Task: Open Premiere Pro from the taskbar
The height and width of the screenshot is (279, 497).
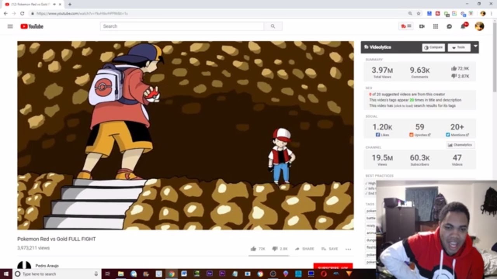Action: 222,274
